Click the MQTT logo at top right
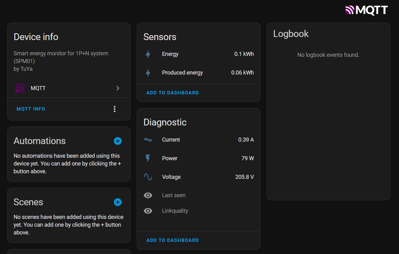This screenshot has height=254, width=399. pos(367,10)
